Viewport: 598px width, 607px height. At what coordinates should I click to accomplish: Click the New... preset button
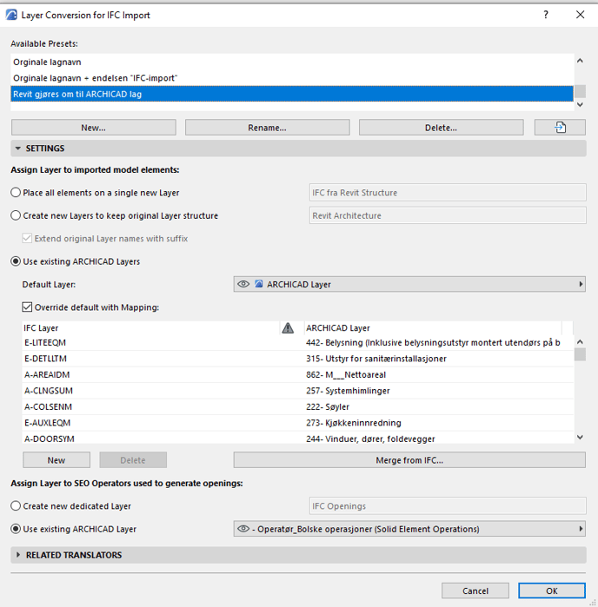(93, 128)
